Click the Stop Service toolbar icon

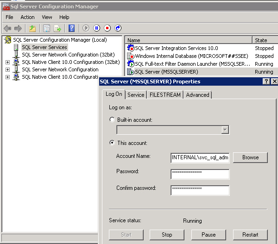tap(107, 28)
